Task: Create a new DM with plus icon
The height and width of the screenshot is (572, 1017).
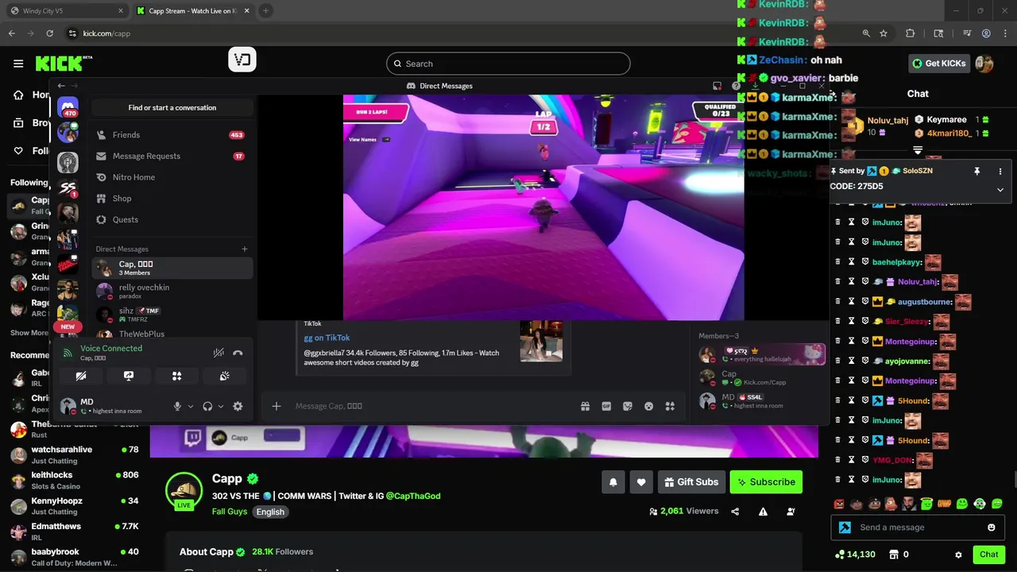Action: 245,249
